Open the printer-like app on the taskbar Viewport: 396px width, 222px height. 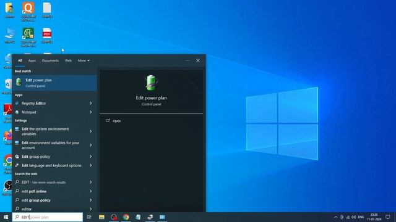click(150, 217)
